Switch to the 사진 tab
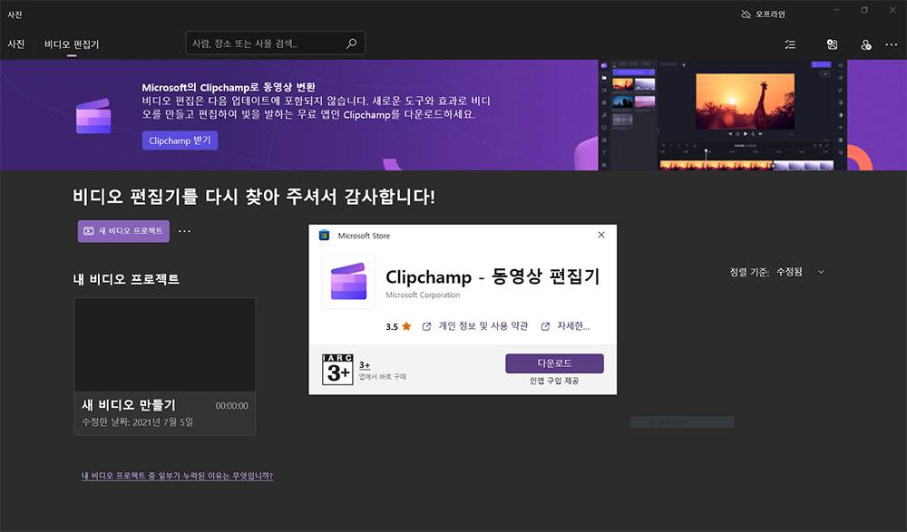Viewport: 907px width, 532px height. (16, 44)
